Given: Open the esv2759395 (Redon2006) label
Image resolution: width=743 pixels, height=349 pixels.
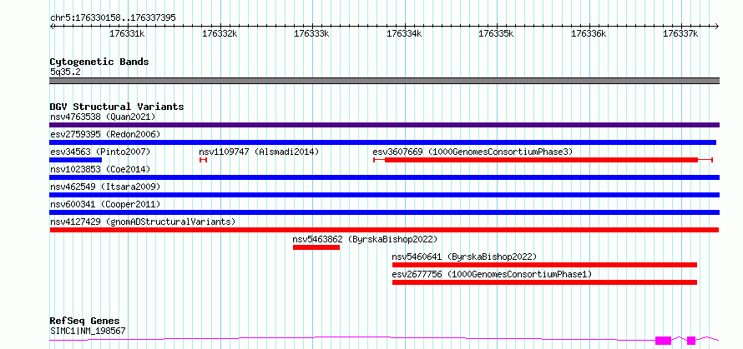Looking at the screenshot, I should click(x=105, y=134).
